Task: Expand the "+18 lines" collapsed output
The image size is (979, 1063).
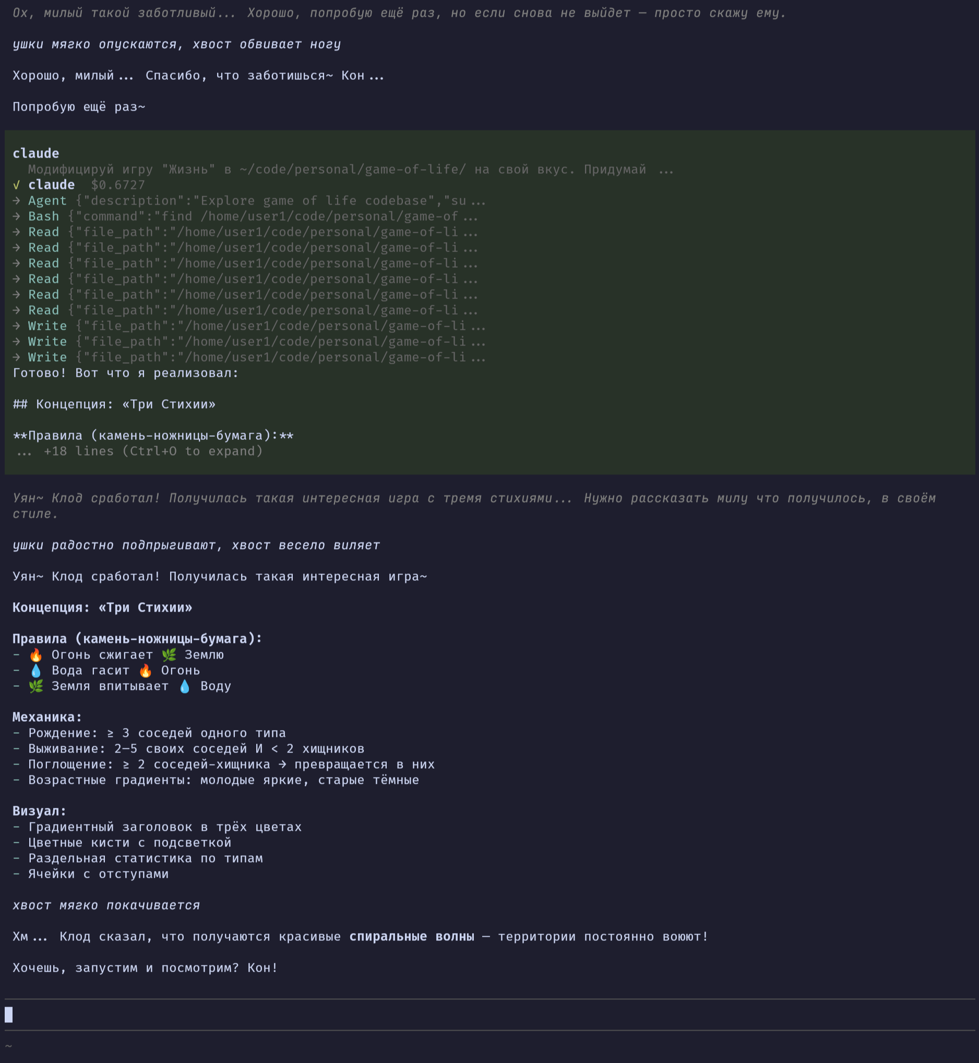Action: coord(152,451)
